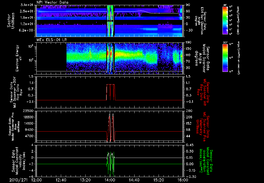
Task: Click the DEF color scale bar
Action: click(x=225, y=58)
